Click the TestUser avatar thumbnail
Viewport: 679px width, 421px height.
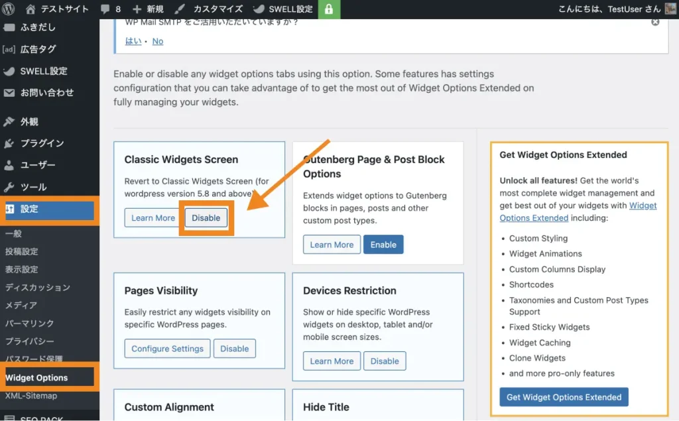pos(670,9)
